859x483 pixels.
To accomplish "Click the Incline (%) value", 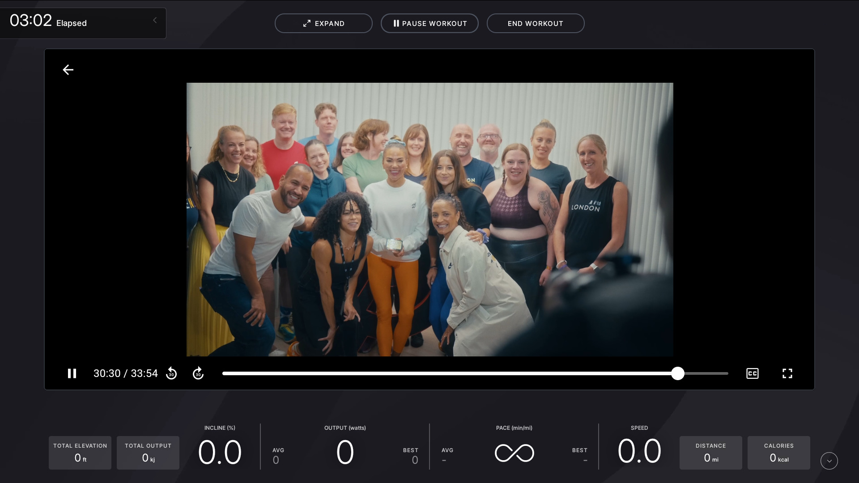I will click(220, 452).
